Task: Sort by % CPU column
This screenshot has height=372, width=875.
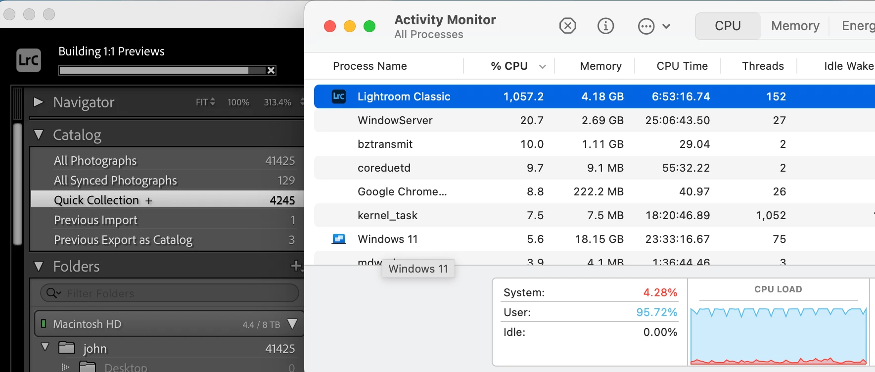Action: 509,66
